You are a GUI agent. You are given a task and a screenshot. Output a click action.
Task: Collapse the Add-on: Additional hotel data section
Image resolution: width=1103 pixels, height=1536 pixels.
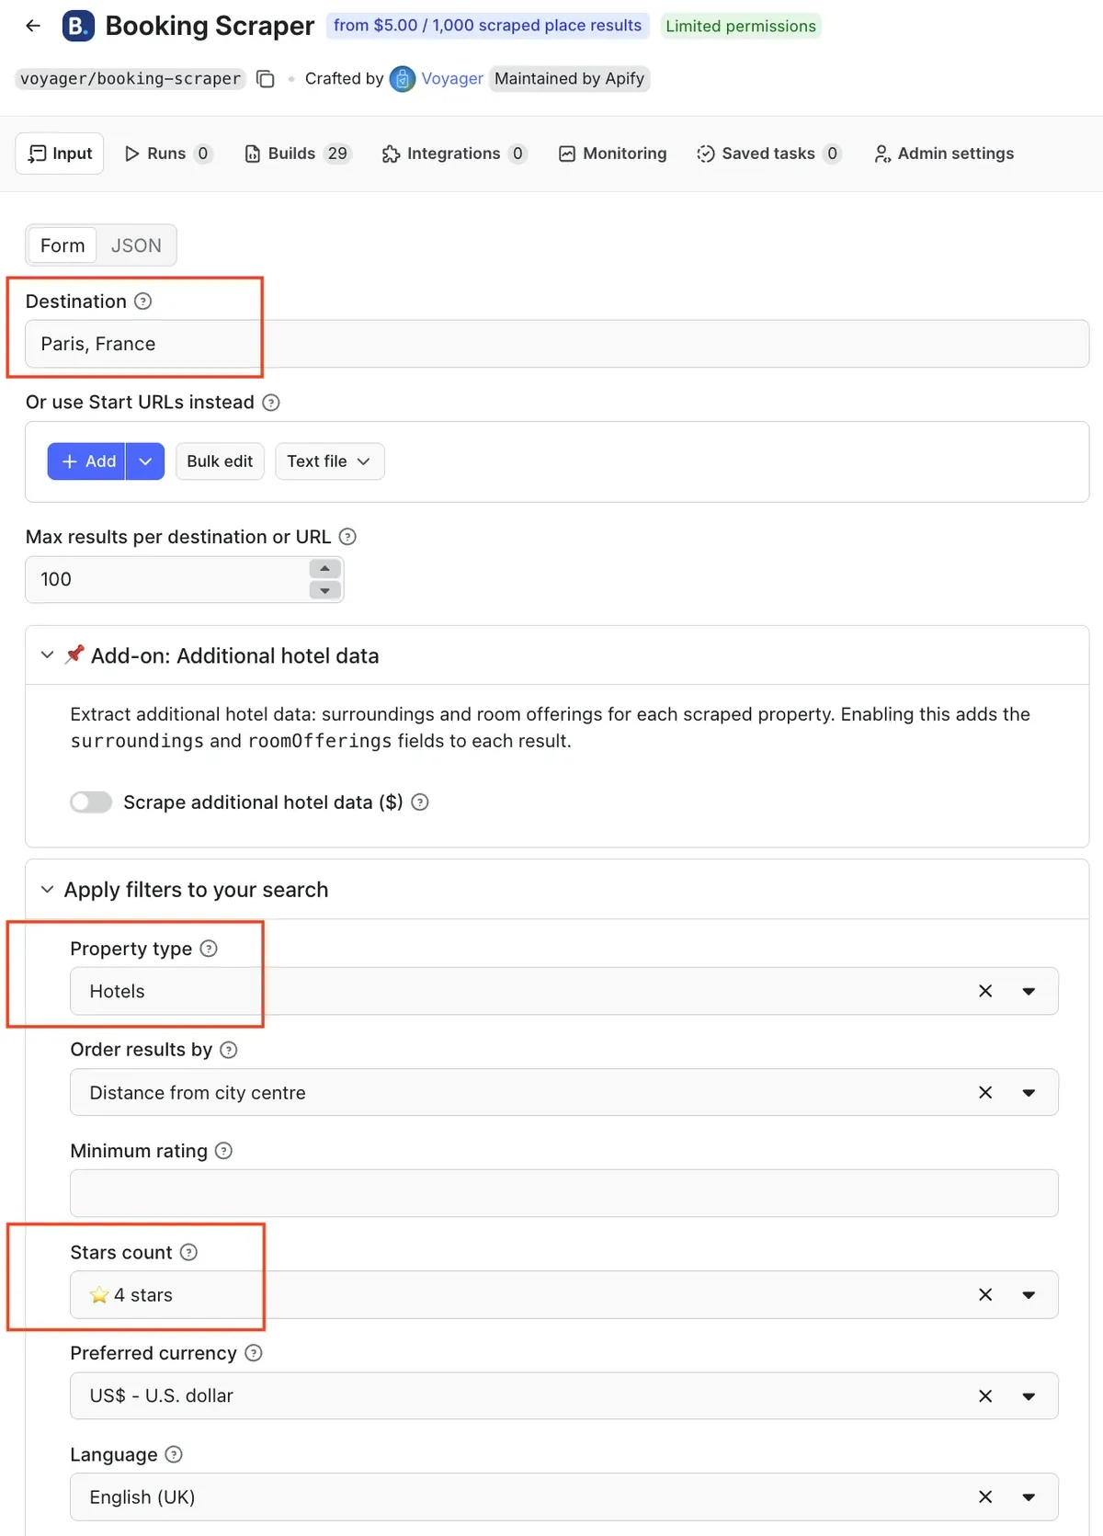click(x=47, y=655)
